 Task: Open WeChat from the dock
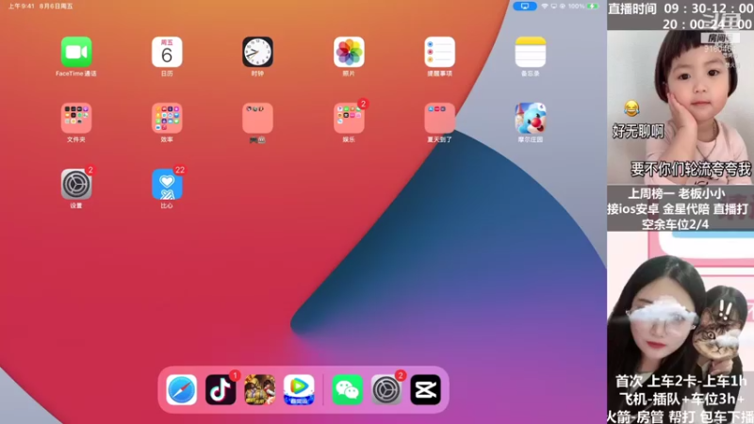pyautogui.click(x=347, y=389)
